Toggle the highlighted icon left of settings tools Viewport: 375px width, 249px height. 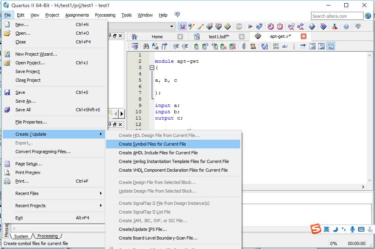click(x=183, y=26)
